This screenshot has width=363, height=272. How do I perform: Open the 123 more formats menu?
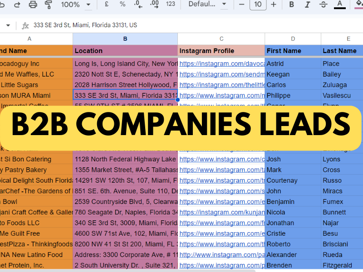(171, 5)
